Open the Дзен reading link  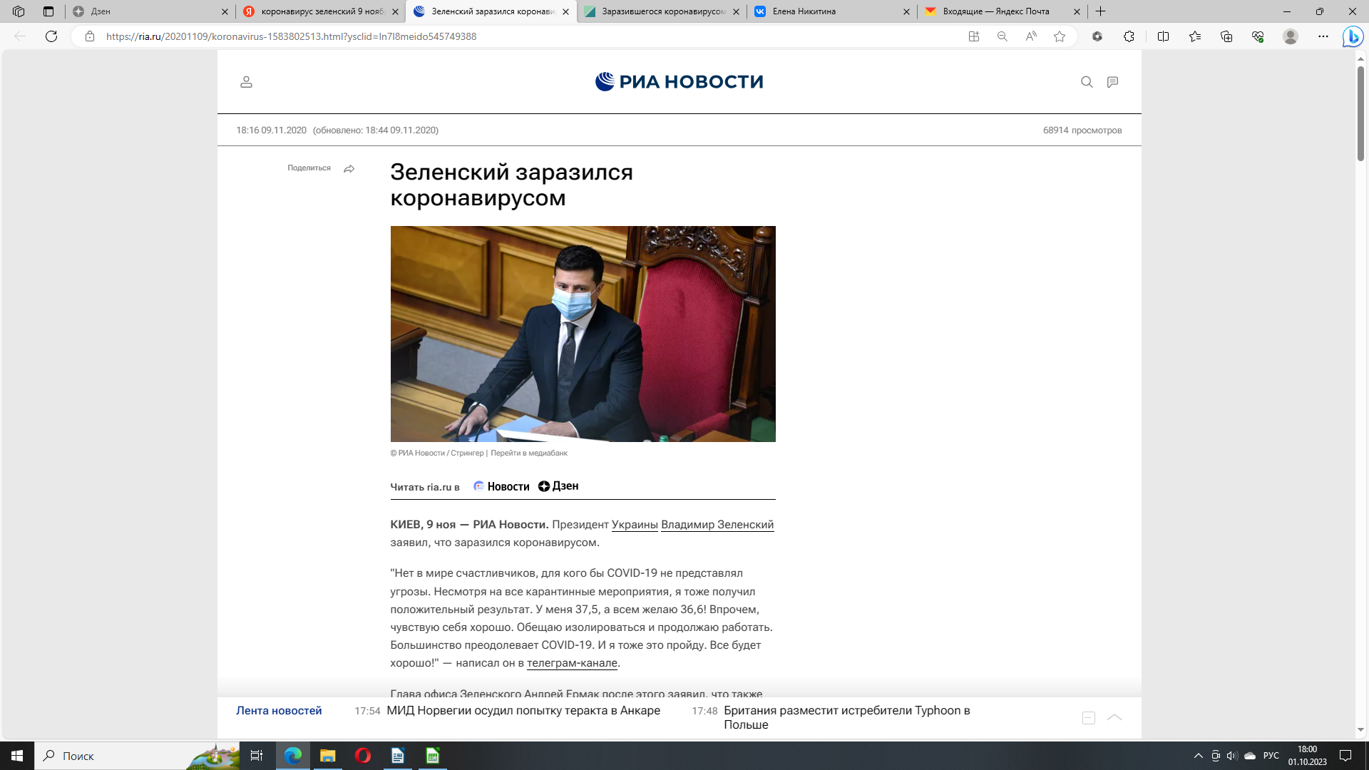point(558,486)
